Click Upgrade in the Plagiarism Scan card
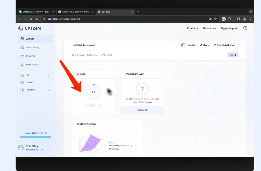This screenshot has height=171, width=261. point(143,110)
